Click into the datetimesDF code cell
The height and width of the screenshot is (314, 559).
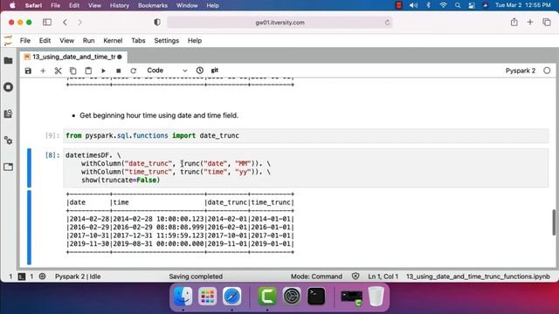click(x=306, y=167)
